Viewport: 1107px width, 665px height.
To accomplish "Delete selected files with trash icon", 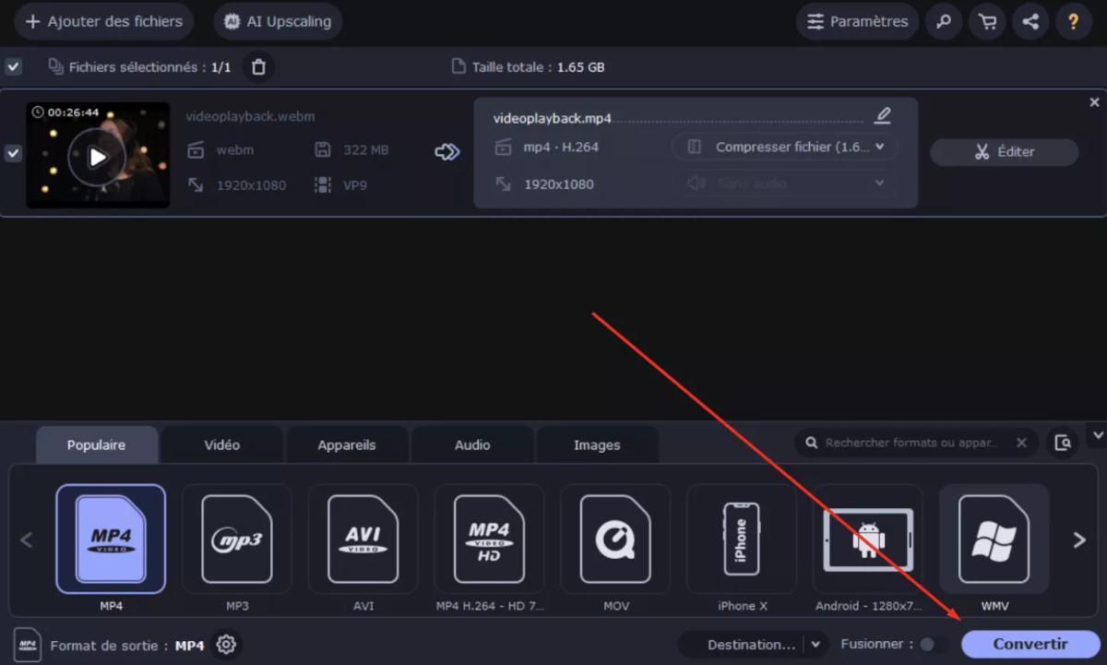I will [258, 66].
